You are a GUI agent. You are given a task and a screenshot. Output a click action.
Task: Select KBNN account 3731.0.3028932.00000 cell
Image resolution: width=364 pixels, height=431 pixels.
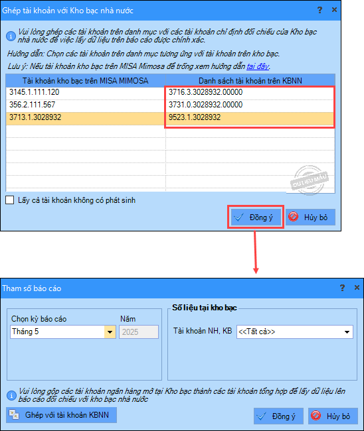click(250, 105)
